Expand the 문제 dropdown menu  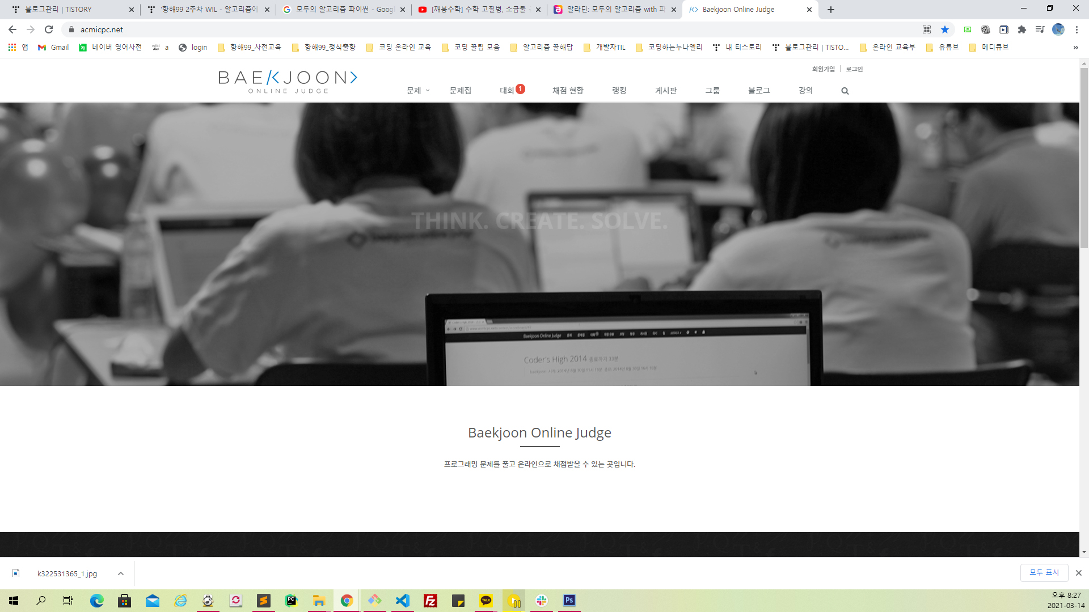pyautogui.click(x=418, y=91)
